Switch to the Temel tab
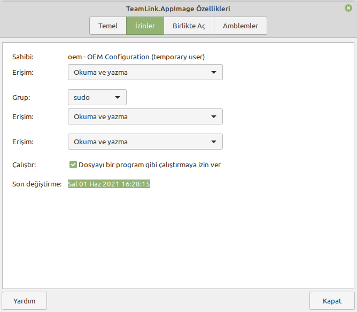 (x=108, y=26)
